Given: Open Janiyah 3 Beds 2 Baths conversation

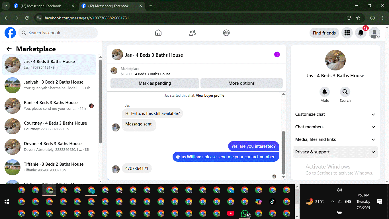Looking at the screenshot, I should point(49,85).
